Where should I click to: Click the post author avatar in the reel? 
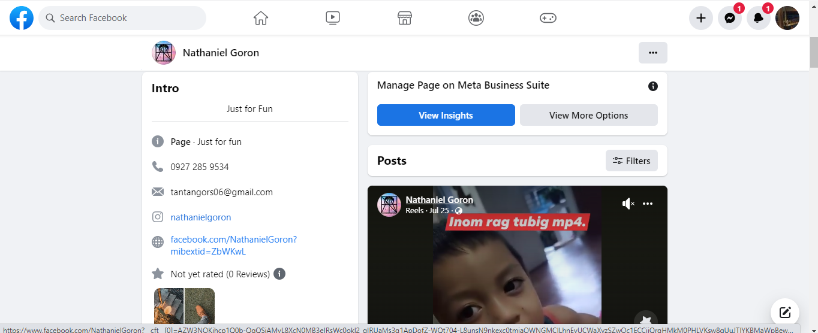pyautogui.click(x=389, y=205)
